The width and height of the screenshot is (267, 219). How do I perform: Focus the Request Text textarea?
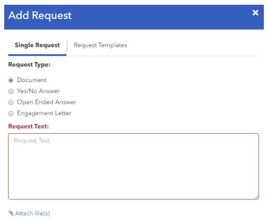pyautogui.click(x=133, y=166)
